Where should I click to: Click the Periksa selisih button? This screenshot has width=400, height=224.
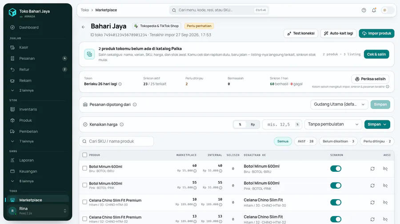[370, 79]
